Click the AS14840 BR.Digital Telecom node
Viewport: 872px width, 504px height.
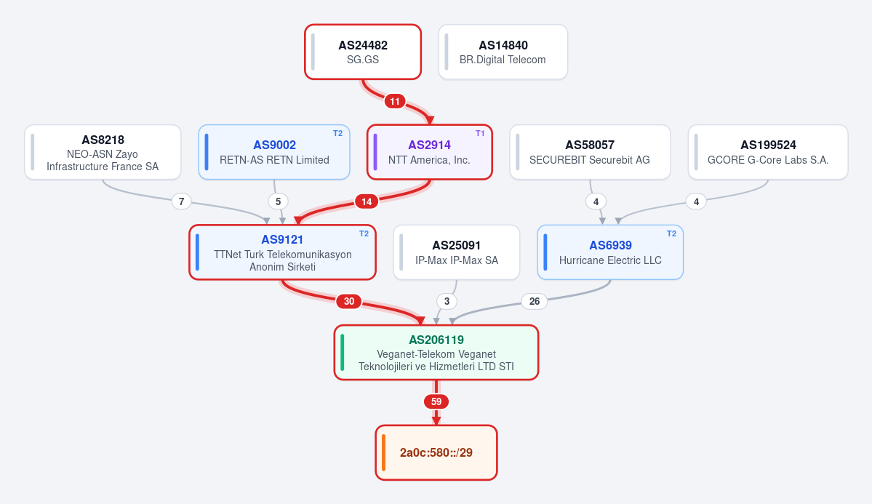pyautogui.click(x=503, y=52)
